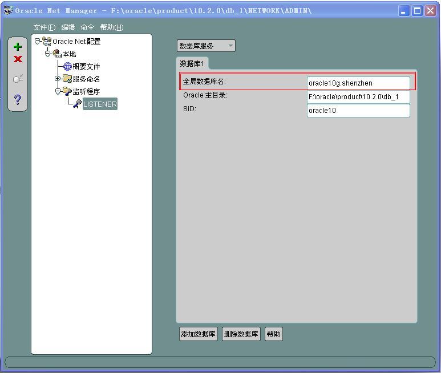Click the 全局数据库名 input field
441x373 pixels.
(358, 83)
